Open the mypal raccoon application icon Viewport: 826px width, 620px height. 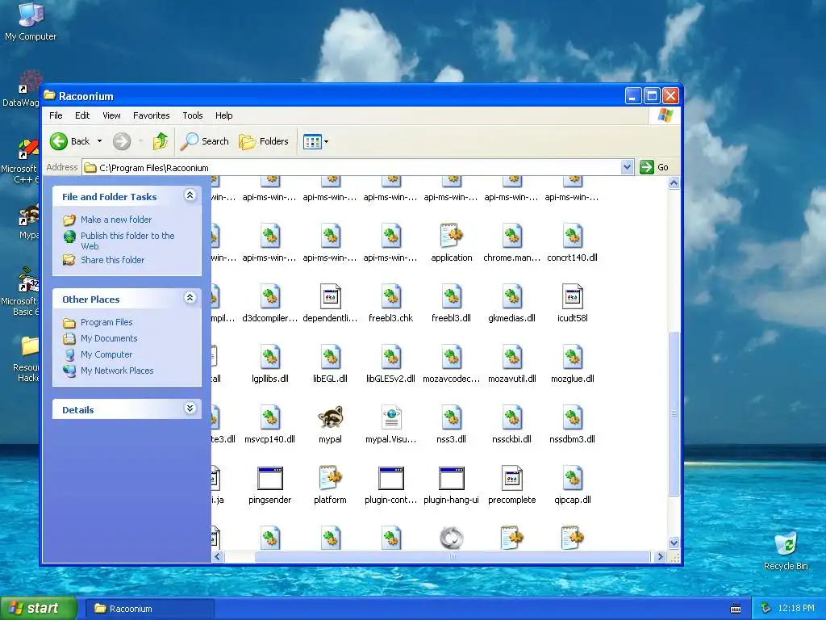pyautogui.click(x=330, y=417)
